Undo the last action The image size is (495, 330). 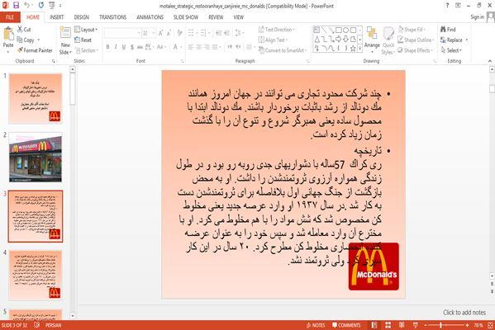26,5
